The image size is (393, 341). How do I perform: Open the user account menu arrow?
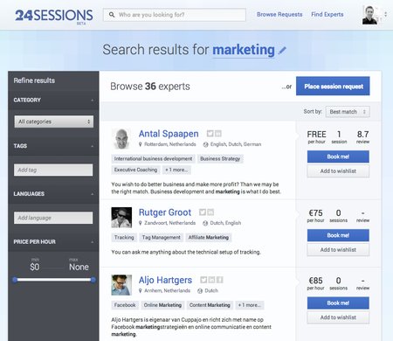click(x=385, y=14)
